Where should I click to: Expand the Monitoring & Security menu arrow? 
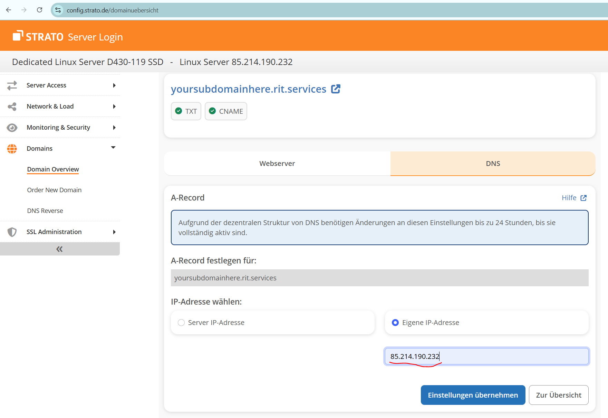(114, 128)
